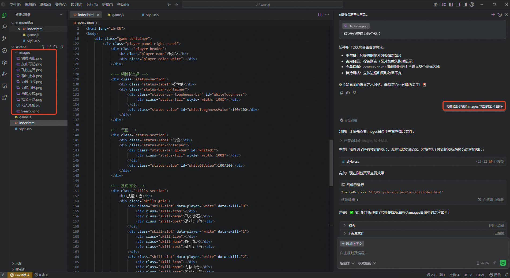510x278 pixels.
Task: Start a new chat with plus icon
Action: [x=493, y=15]
